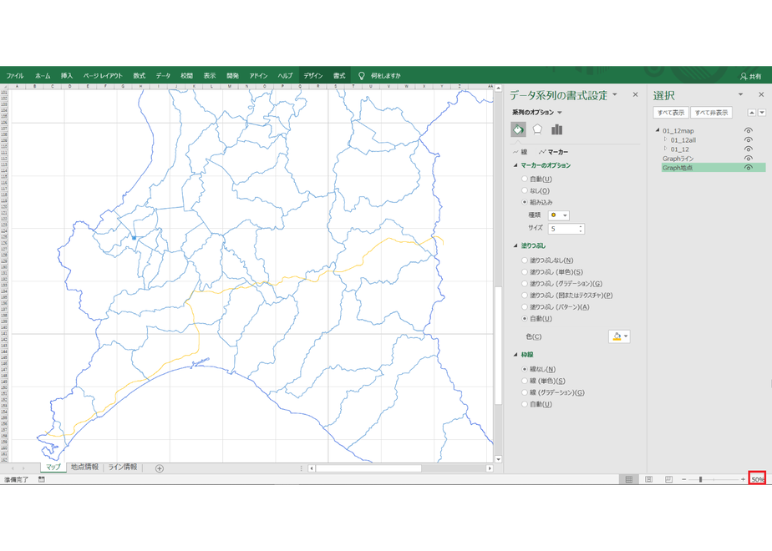
Task: Choose 線 (グラデーション)(G) border option
Action: (553, 392)
